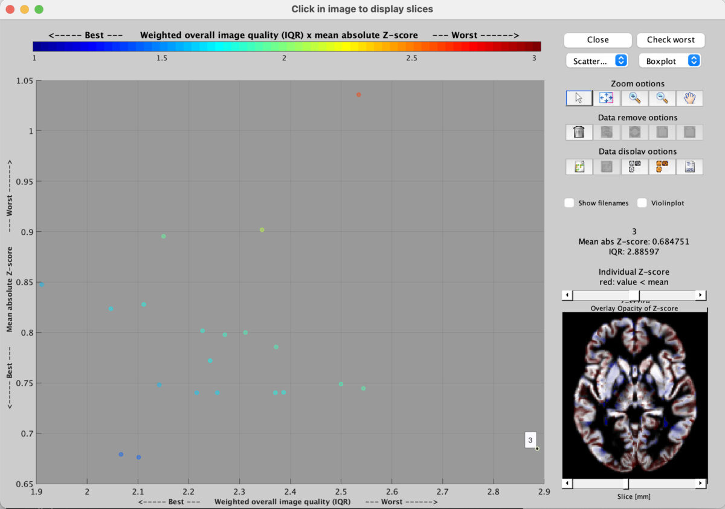Click the first Data display options icon
This screenshot has width=725, height=509.
pyautogui.click(x=579, y=167)
